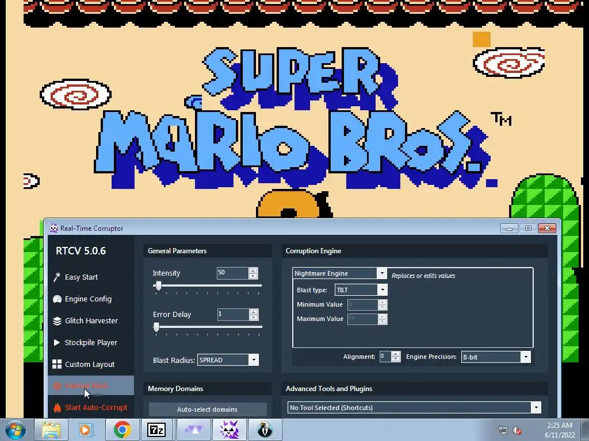Click the Intensity value field
The image size is (589, 441).
pyautogui.click(x=232, y=273)
